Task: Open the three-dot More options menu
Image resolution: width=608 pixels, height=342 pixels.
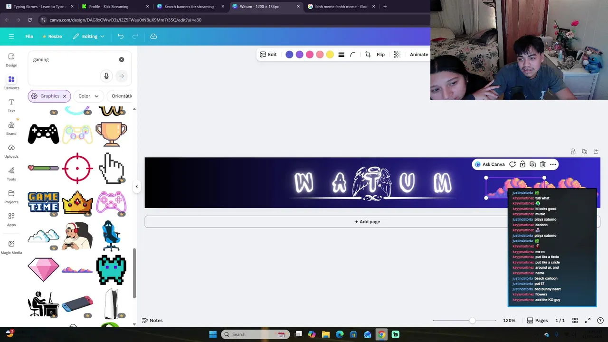Action: [x=553, y=164]
